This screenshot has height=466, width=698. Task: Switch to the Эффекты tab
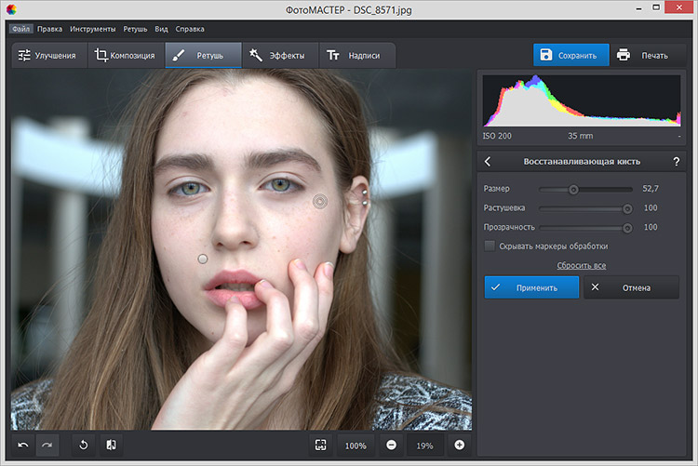277,55
